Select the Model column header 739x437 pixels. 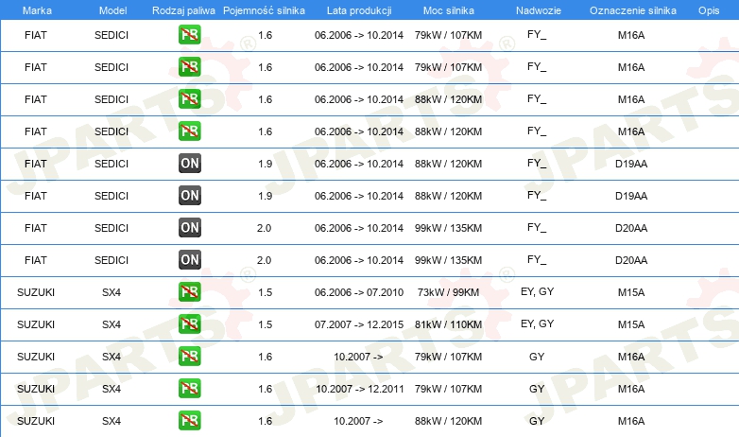112,10
